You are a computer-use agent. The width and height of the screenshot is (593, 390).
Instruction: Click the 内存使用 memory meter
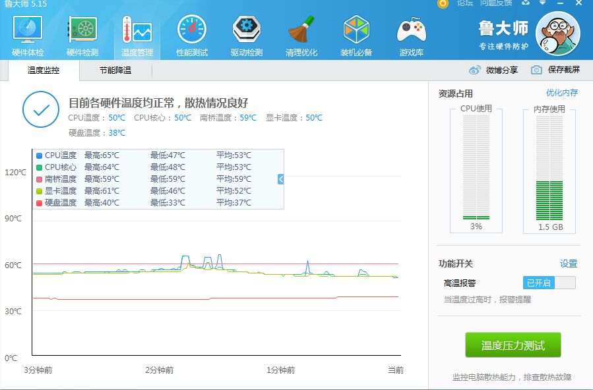pyautogui.click(x=549, y=167)
